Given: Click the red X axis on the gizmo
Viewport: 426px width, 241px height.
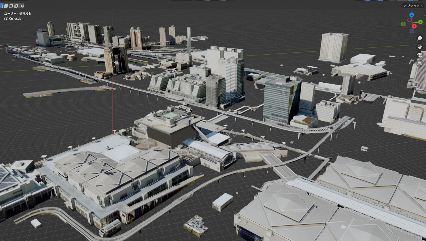Looking at the screenshot, I should pos(414,26).
